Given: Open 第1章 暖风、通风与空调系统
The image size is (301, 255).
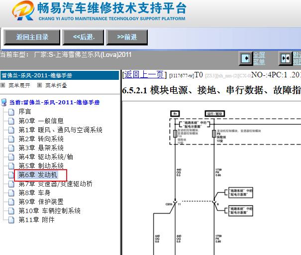Looking at the screenshot, I should (60, 130).
